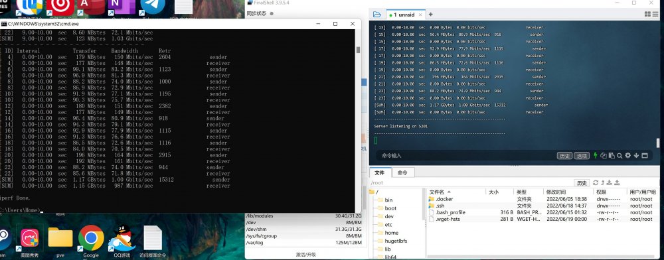
Task: Open terminal settings gear icon
Action: click(x=628, y=156)
